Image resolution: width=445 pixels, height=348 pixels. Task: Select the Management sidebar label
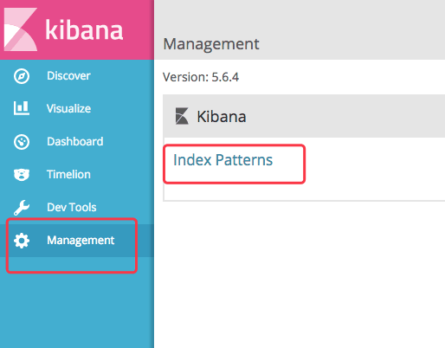pyautogui.click(x=81, y=241)
